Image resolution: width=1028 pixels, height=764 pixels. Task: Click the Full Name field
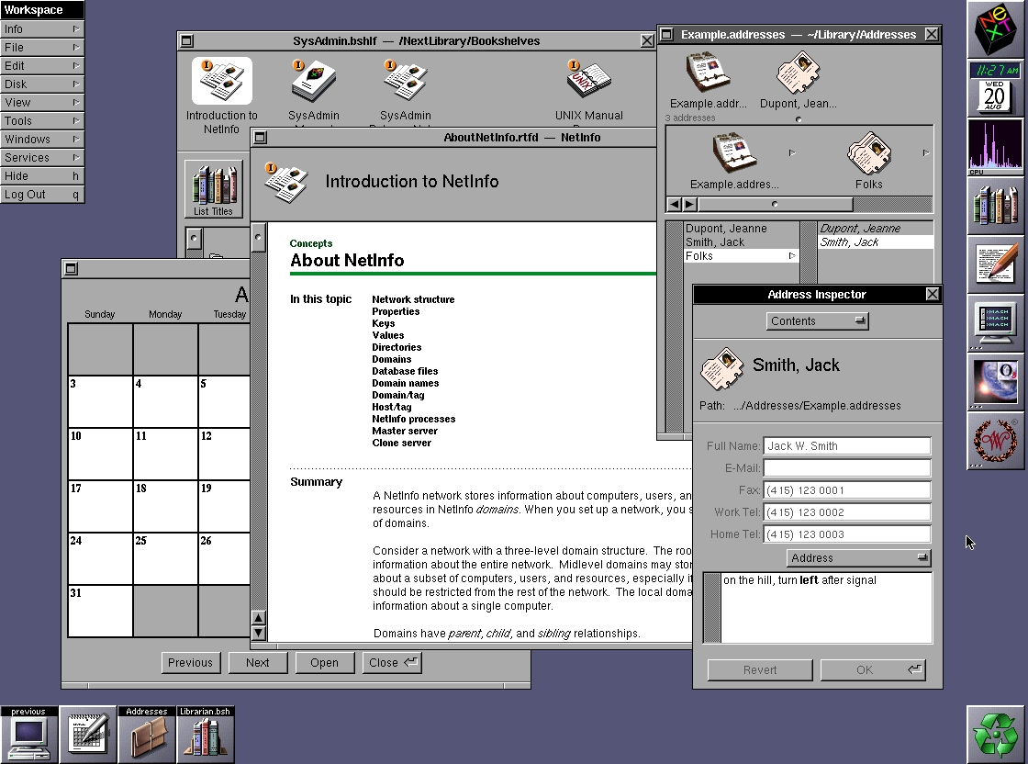point(847,446)
